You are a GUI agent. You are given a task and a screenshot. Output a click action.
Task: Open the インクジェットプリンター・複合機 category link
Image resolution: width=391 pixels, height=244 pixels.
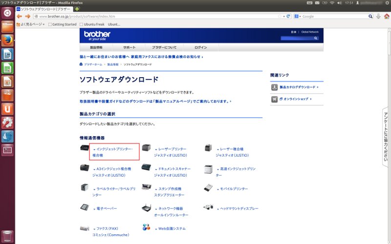point(112,152)
